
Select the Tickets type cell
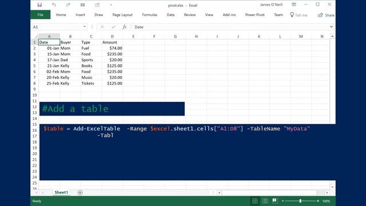[x=91, y=83]
